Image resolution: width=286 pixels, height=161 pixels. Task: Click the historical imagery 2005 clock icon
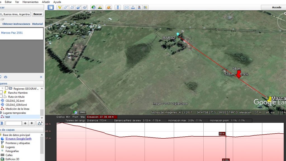[x=75, y=112]
